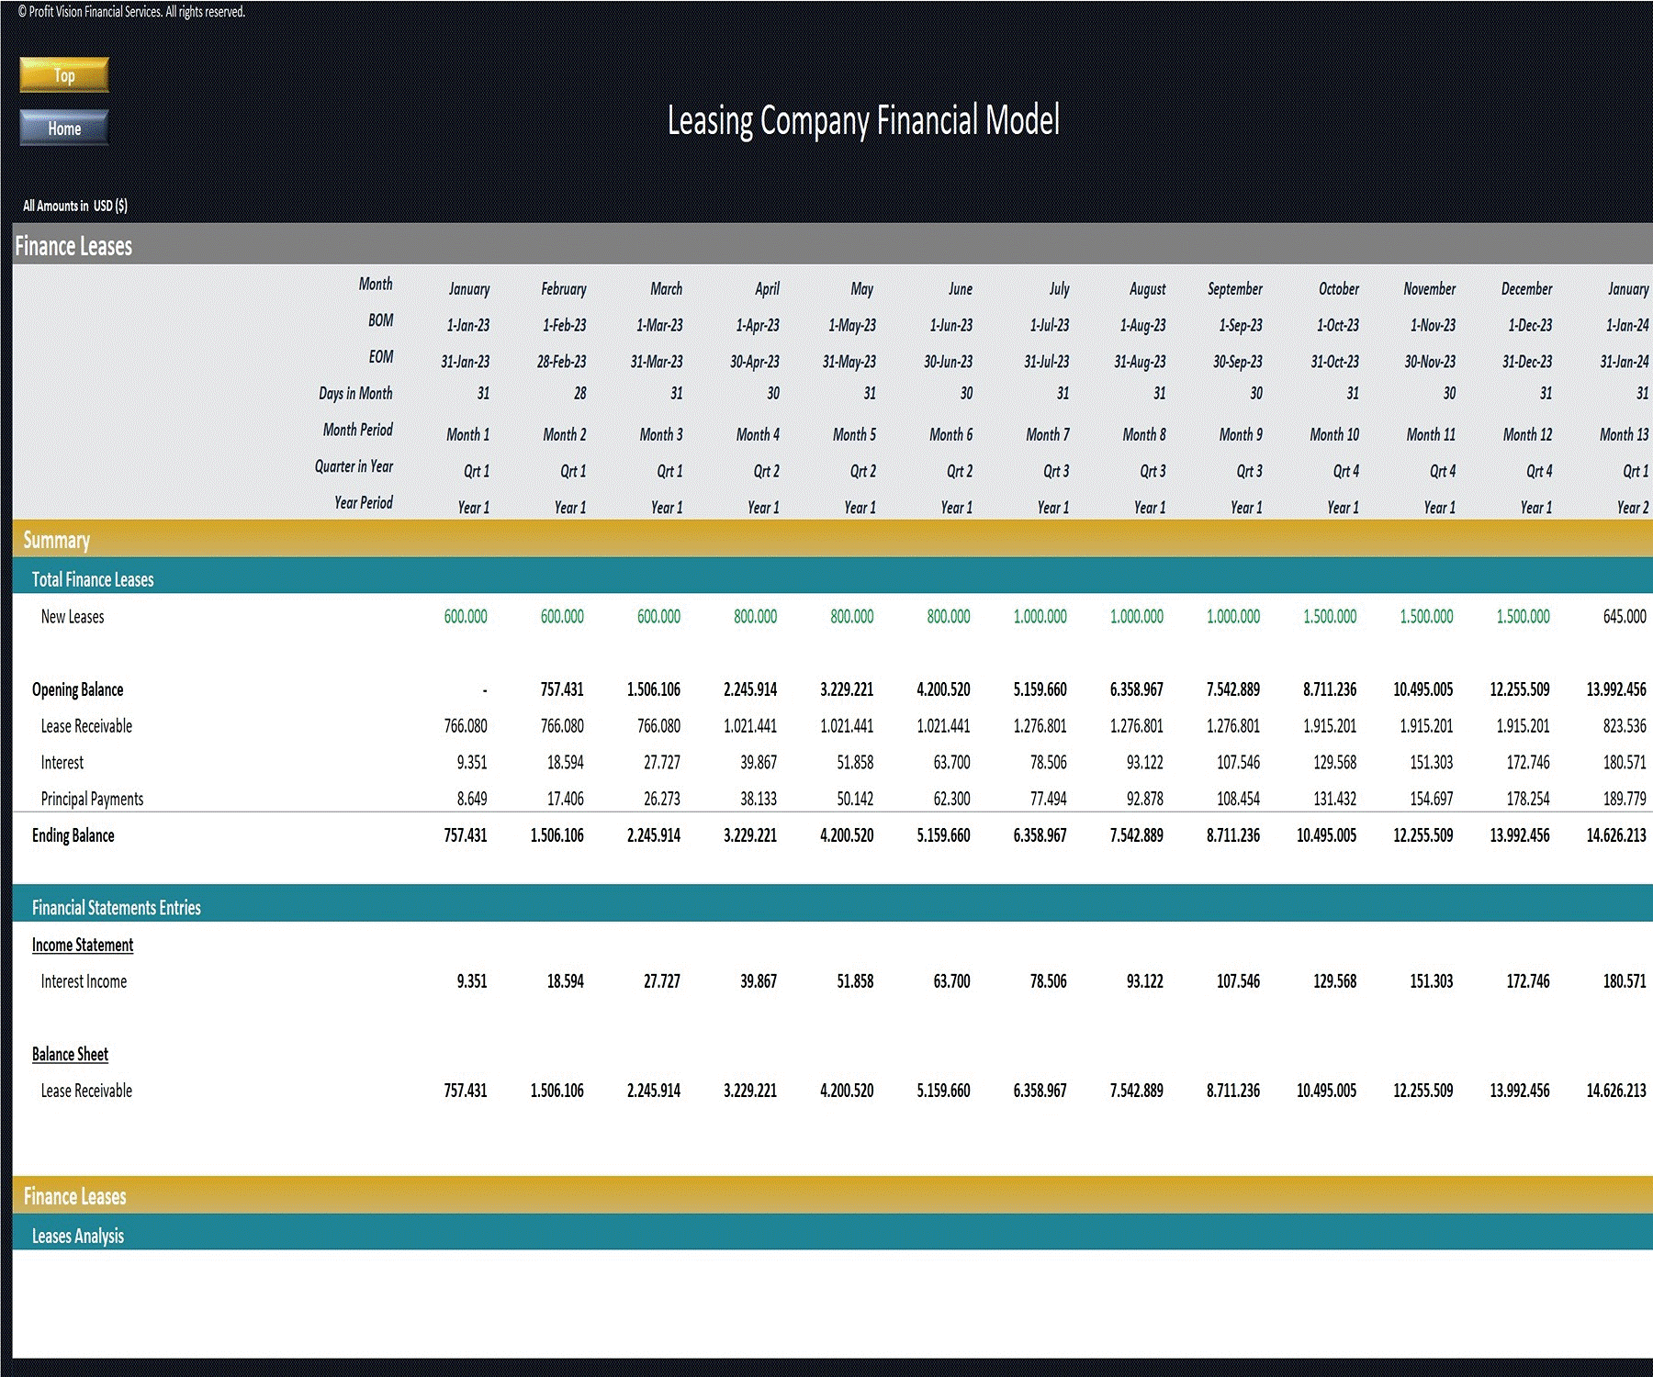Select January Interest value 9.351
This screenshot has height=1377, width=1653.
[x=472, y=763]
